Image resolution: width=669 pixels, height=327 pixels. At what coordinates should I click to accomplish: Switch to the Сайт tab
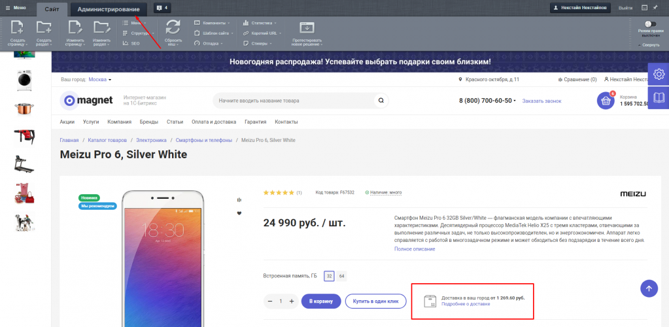(52, 9)
